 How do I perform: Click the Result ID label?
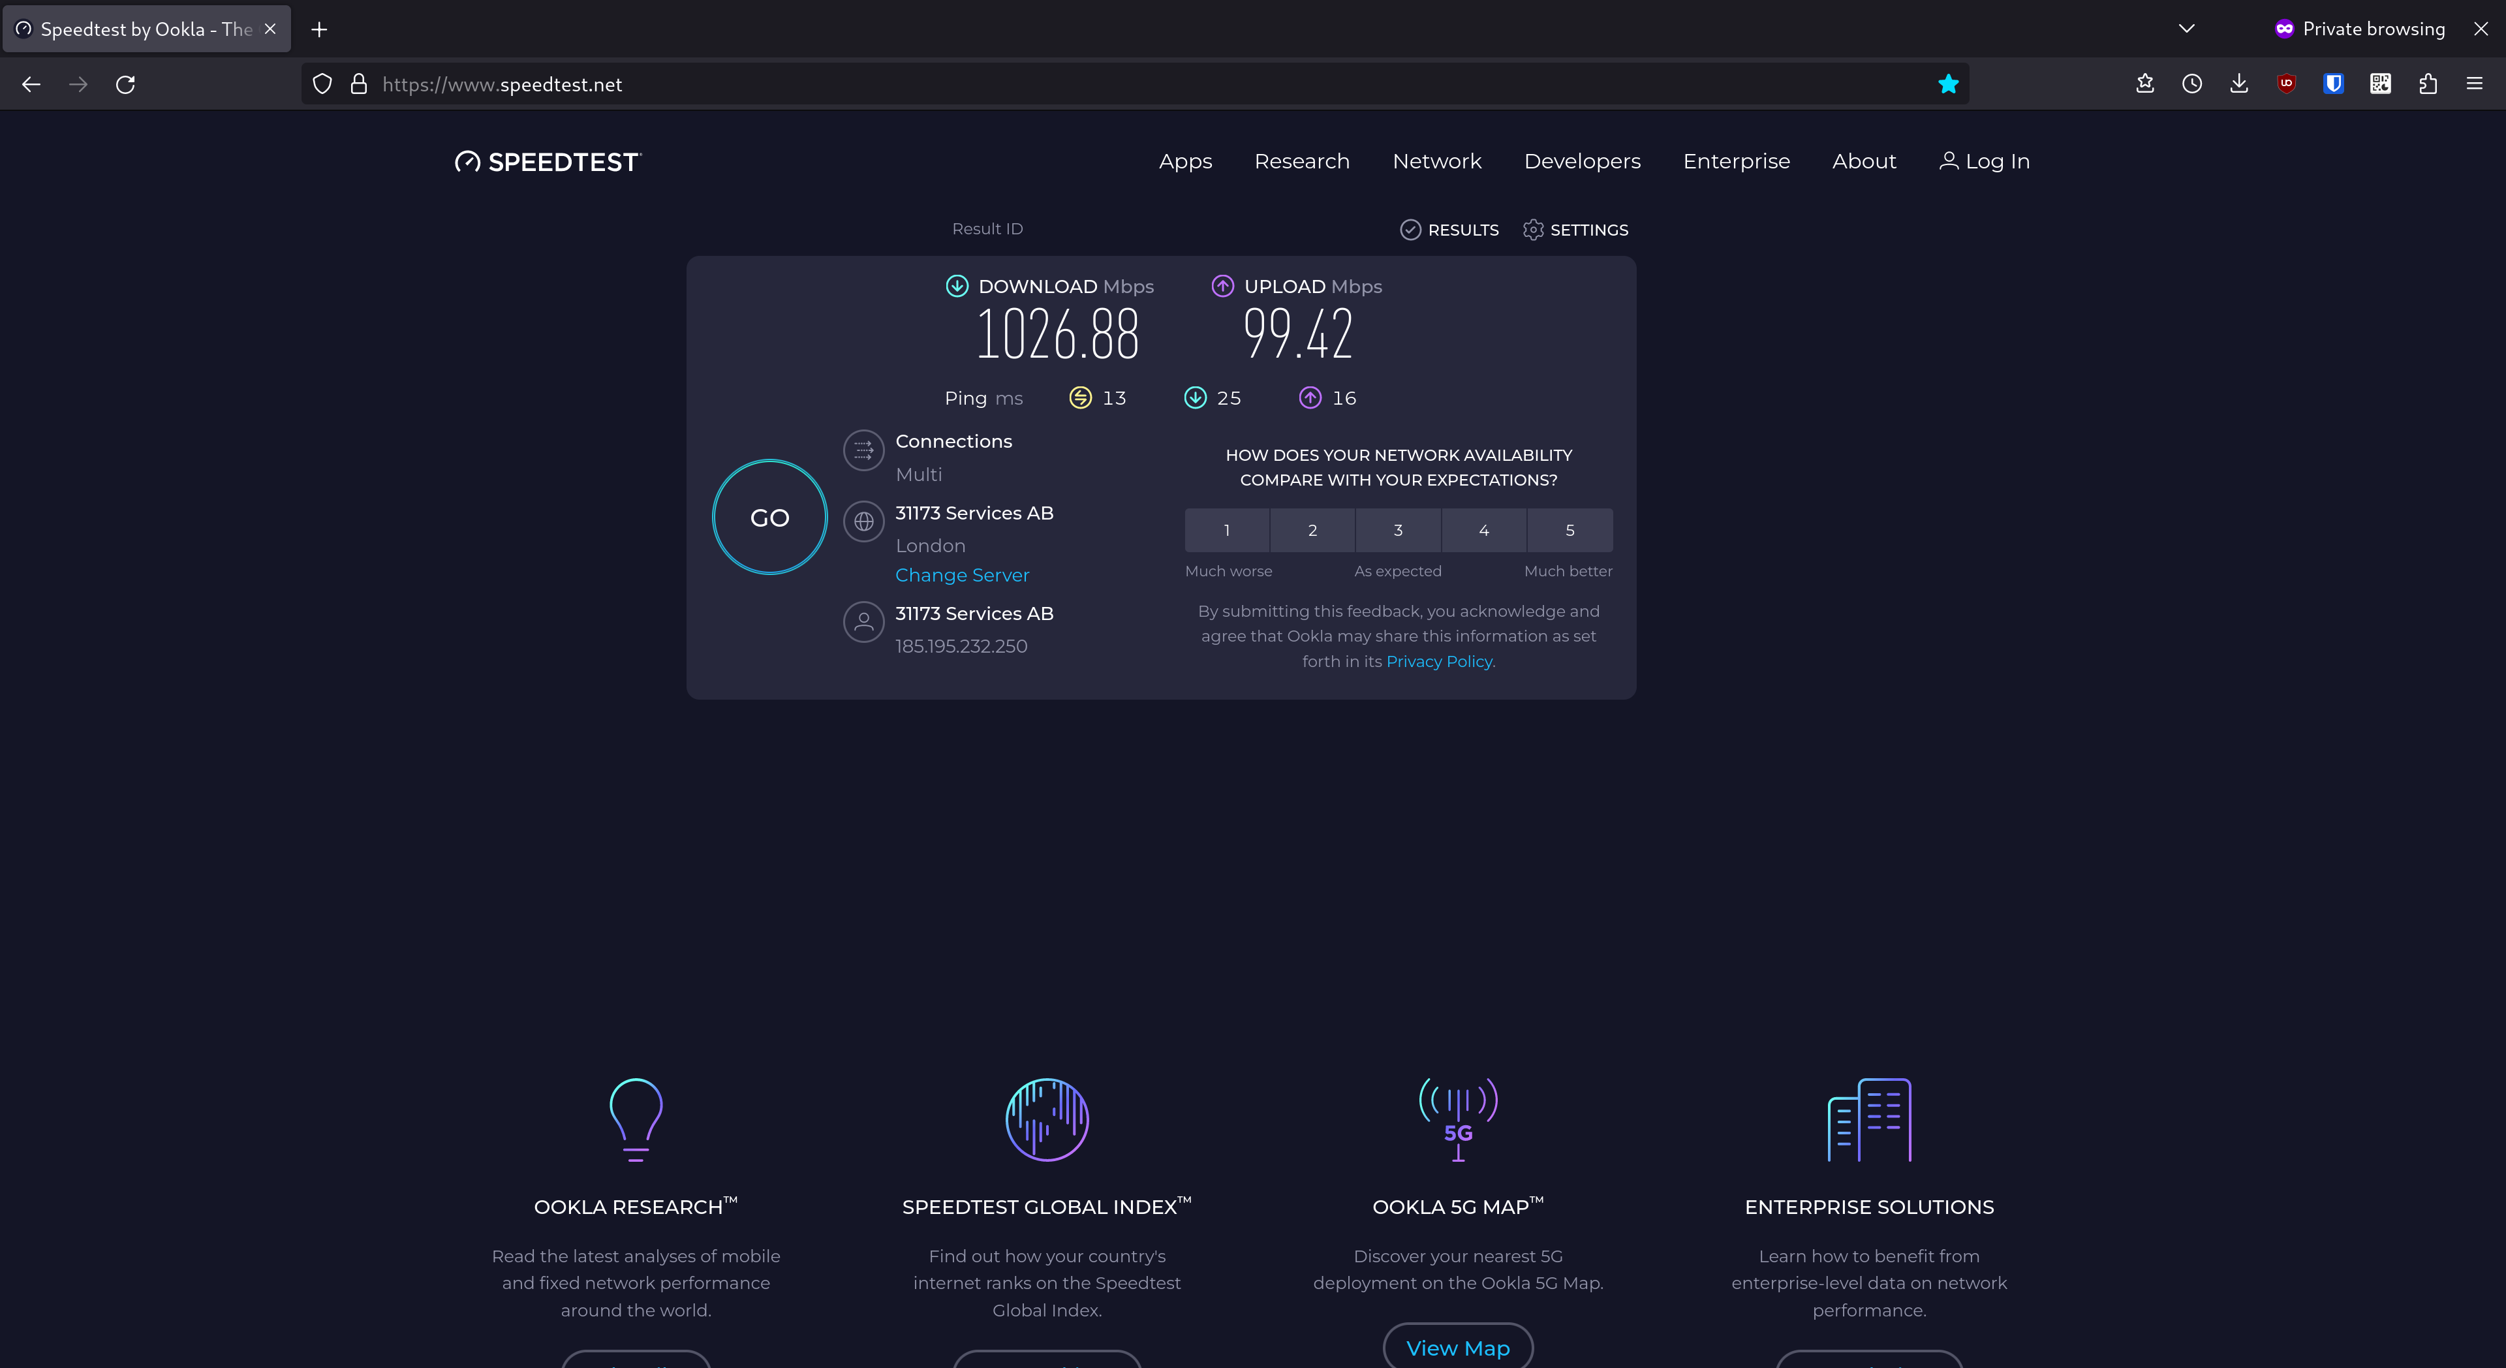pos(987,228)
